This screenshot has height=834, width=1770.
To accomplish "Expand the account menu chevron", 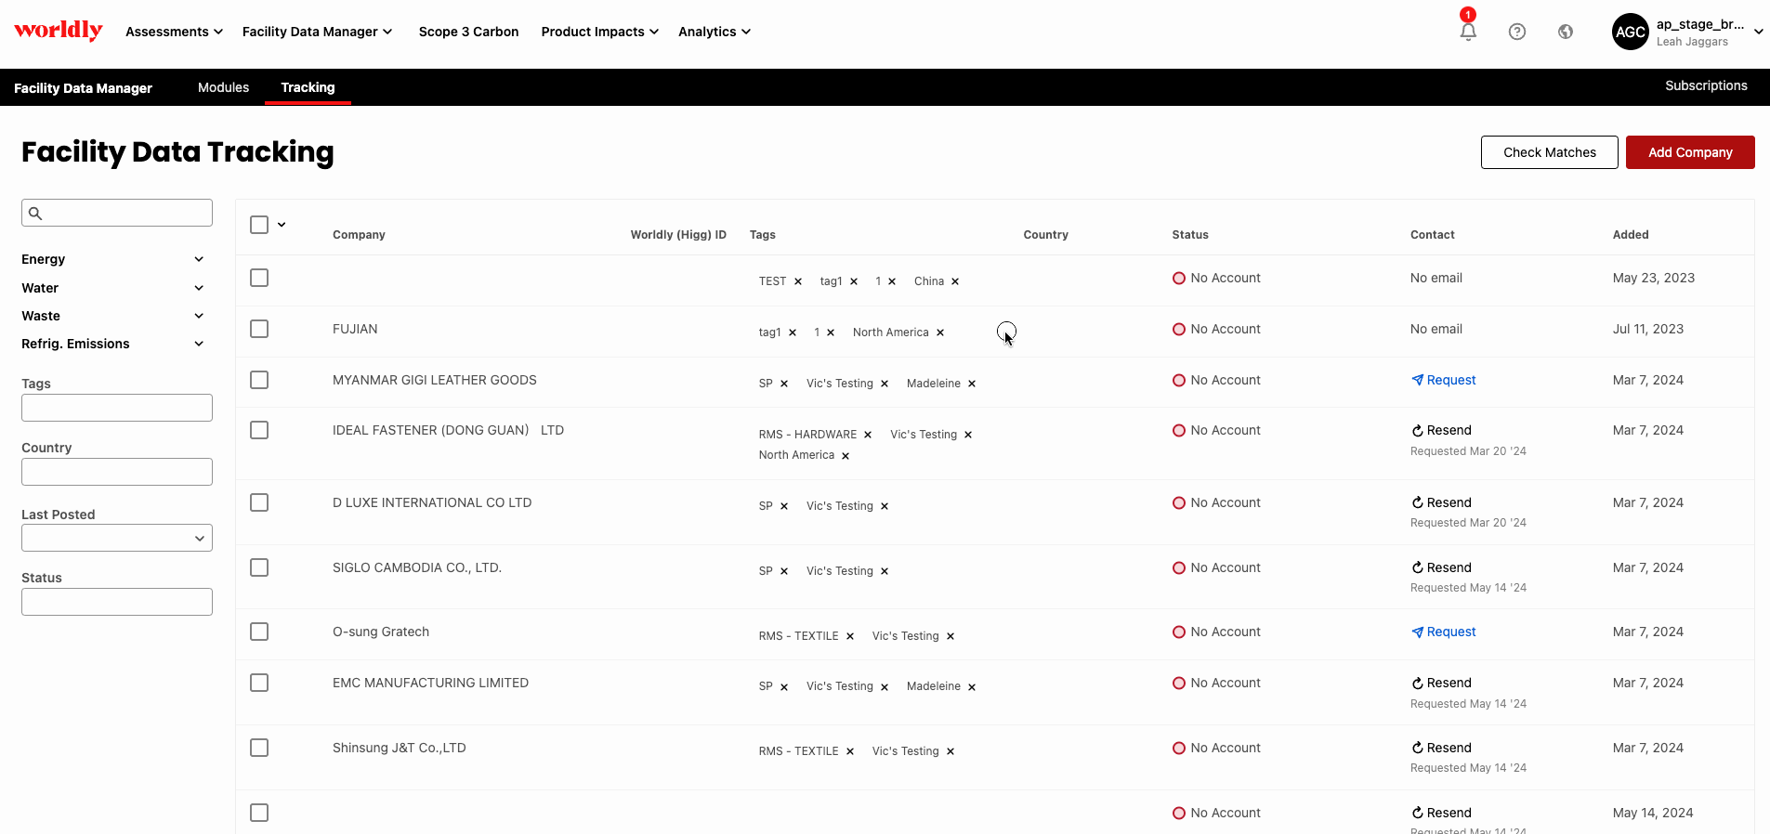I will [x=1759, y=32].
